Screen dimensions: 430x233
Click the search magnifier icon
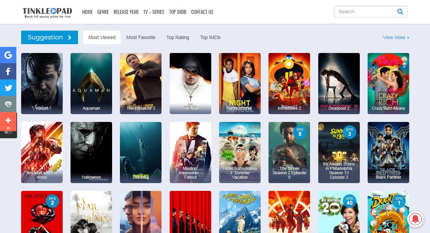click(400, 12)
